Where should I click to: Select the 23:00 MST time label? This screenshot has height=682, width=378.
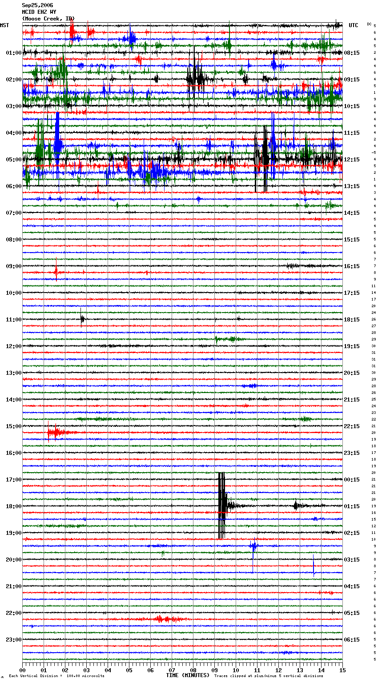point(13,640)
